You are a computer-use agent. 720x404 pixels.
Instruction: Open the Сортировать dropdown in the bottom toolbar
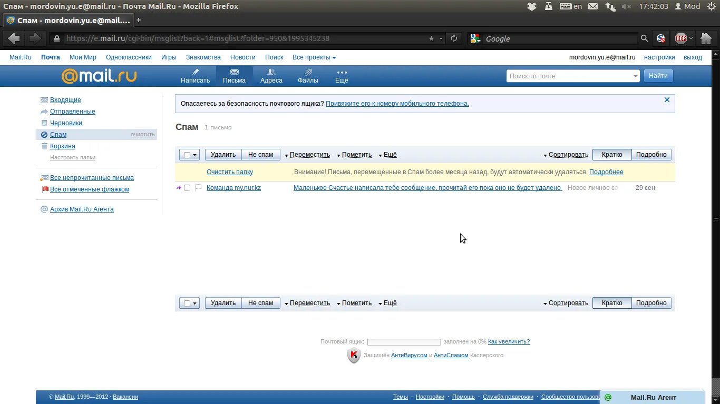pyautogui.click(x=566, y=303)
